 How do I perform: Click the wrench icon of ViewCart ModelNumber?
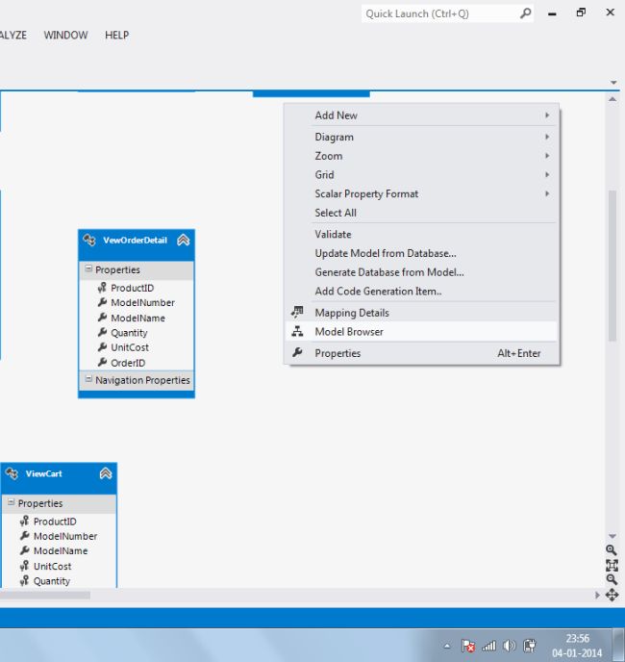(x=25, y=536)
